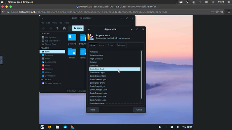Select the ZorinGrey-Light theme
Viewport: 232px width, 130px height.
click(x=115, y=86)
